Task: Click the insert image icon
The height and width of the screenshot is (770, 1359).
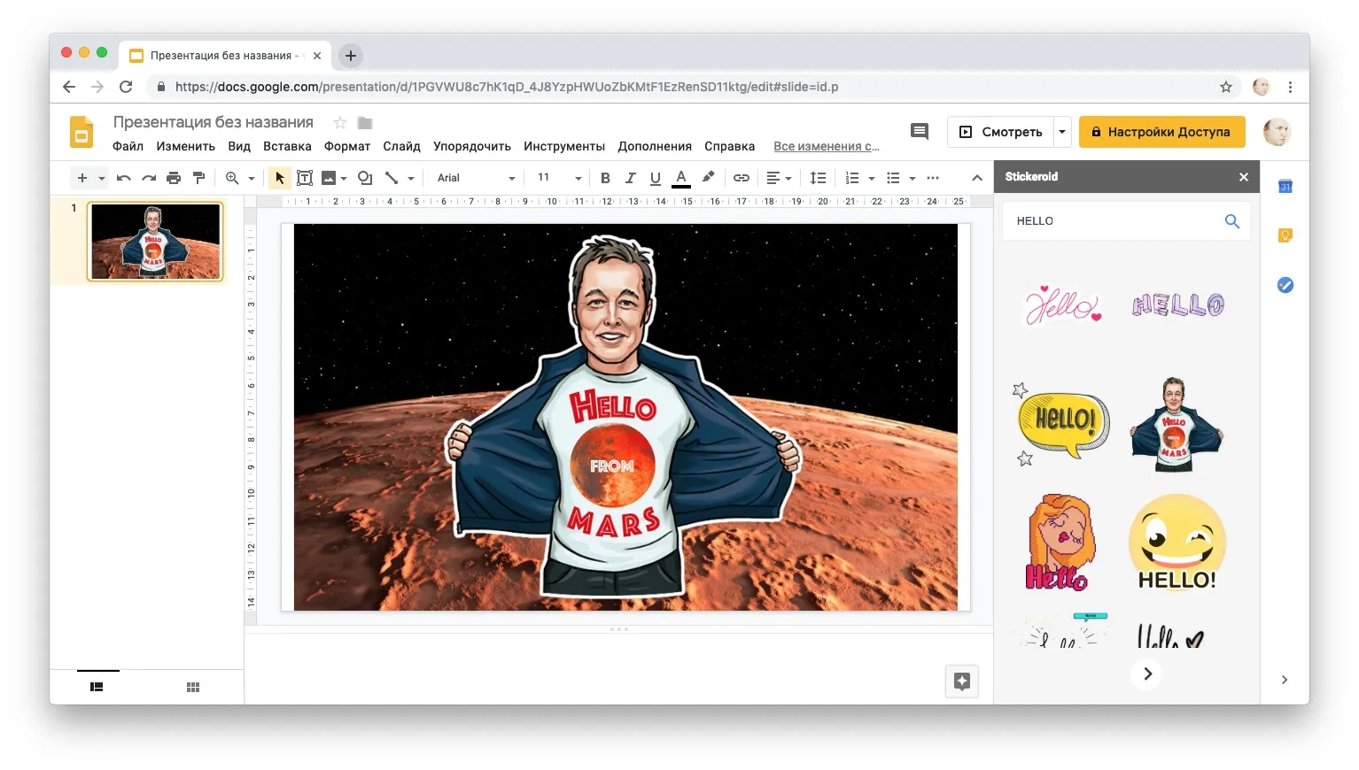Action: [329, 178]
